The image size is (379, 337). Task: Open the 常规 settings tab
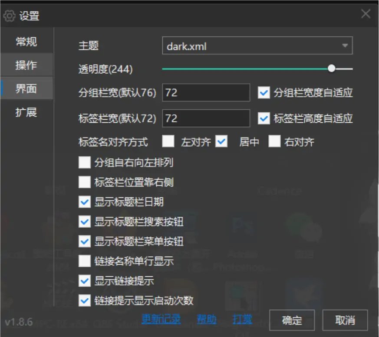(26, 42)
